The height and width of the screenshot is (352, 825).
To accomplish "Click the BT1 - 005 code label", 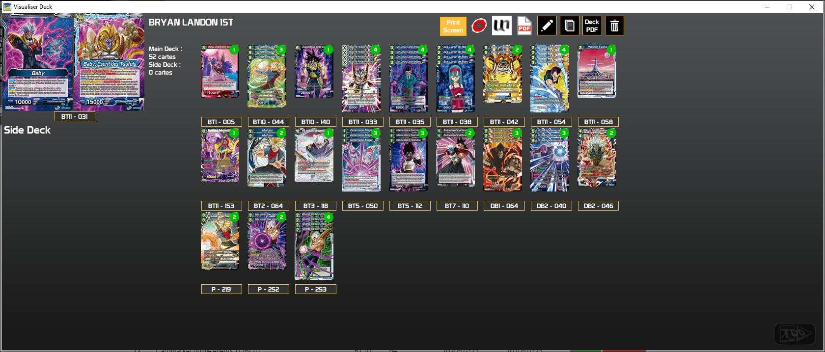I will [x=221, y=122].
